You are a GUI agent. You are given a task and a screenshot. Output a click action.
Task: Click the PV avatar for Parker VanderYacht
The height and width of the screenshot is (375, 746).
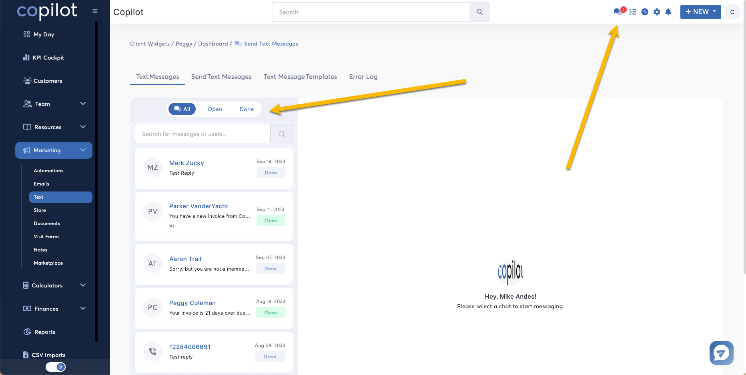(x=152, y=211)
